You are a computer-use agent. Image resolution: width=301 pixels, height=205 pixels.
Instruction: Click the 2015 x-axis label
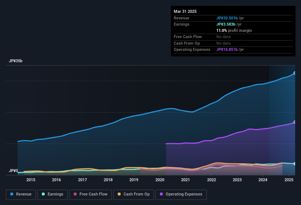coord(31,180)
